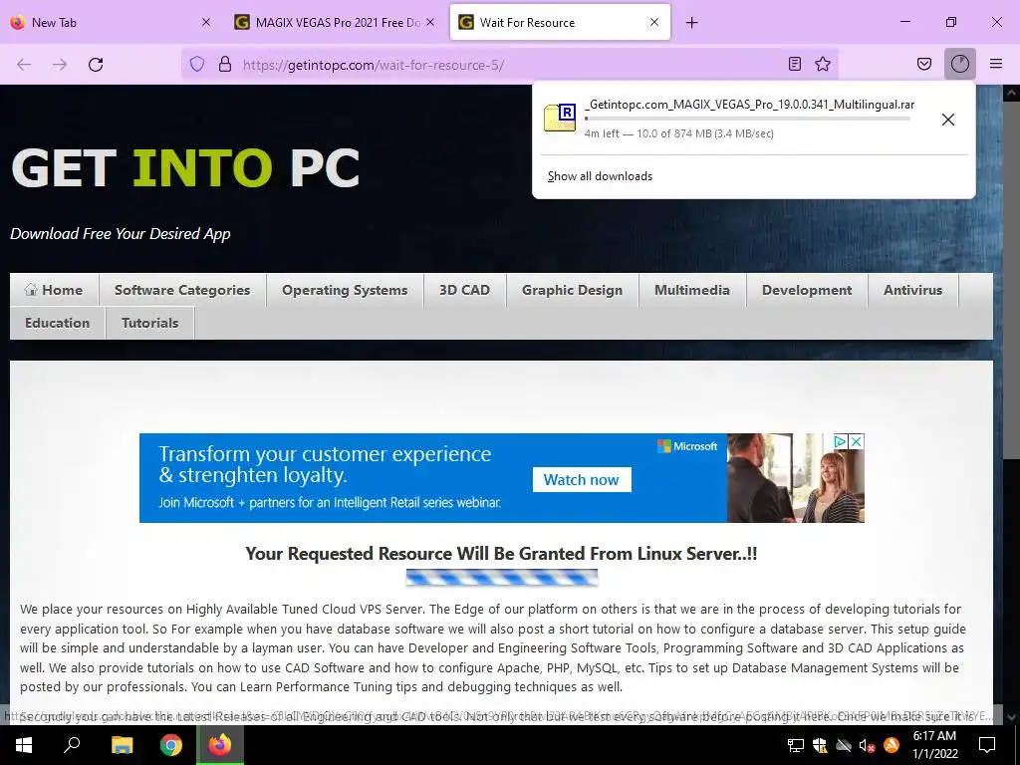1020x765 pixels.
Task: Switch to the New Tab tab
Action: [111, 22]
